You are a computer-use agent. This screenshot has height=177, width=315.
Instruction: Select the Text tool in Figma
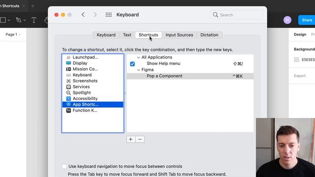tap(34, 20)
